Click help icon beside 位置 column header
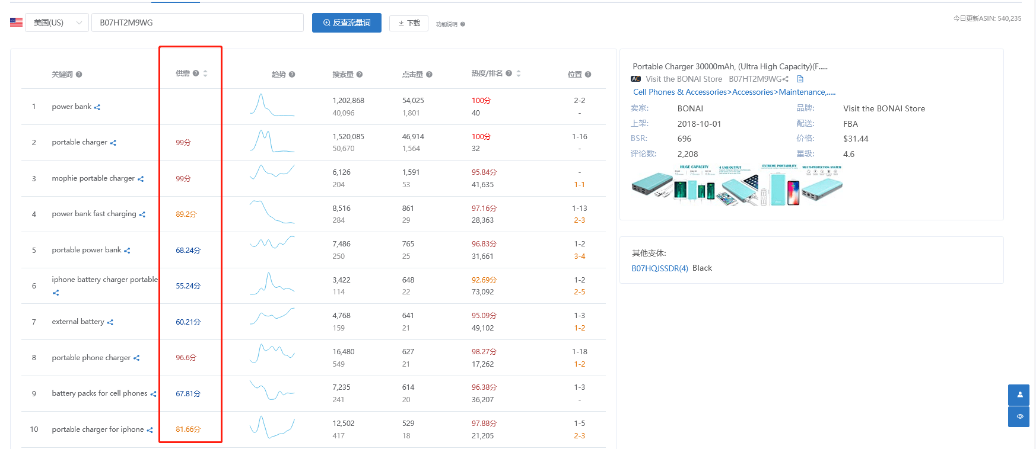The image size is (1036, 449). [x=588, y=75]
